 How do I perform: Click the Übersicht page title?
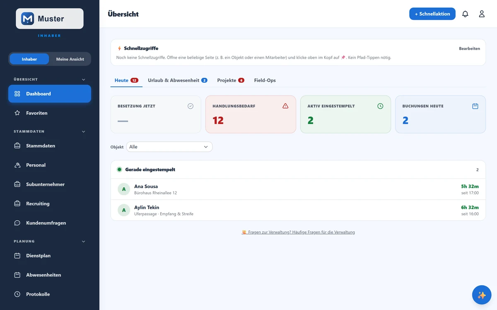123,14
